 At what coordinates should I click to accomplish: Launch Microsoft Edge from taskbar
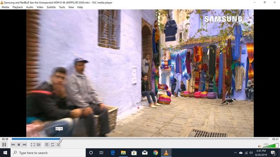pyautogui.click(x=112, y=153)
